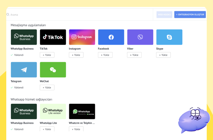Click the Whatcrm ve Telphin label
This screenshot has width=213, height=140.
coord(82,123)
